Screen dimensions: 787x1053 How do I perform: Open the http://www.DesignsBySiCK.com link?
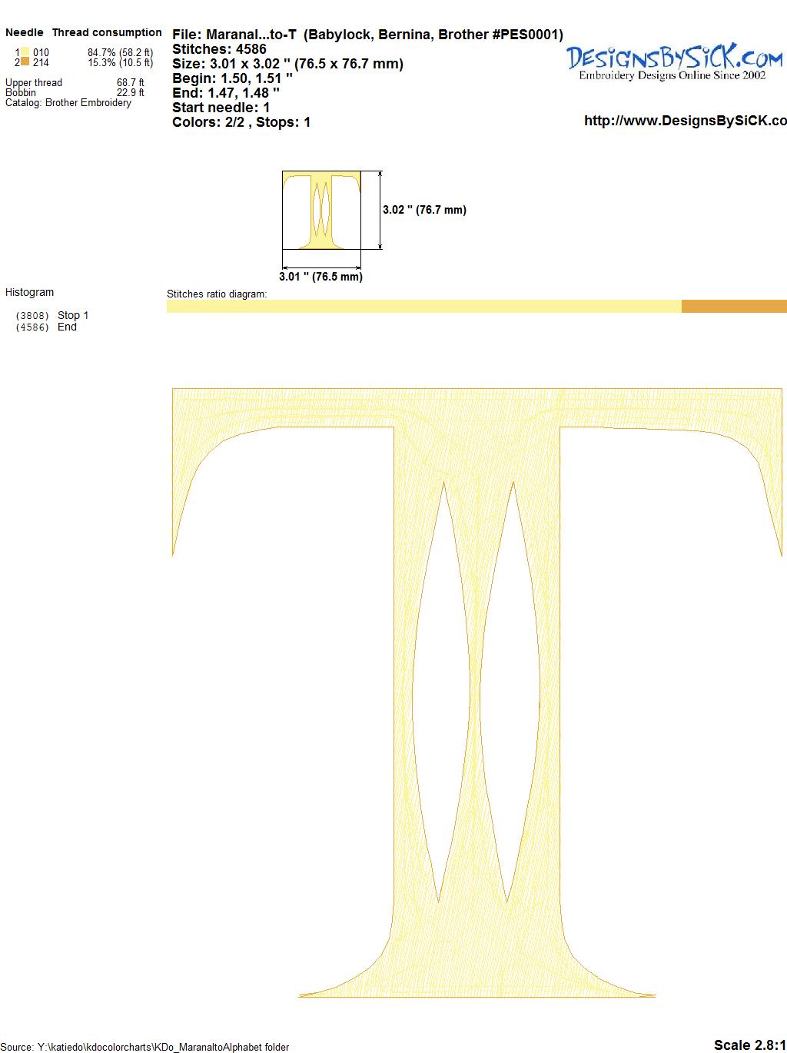(685, 121)
